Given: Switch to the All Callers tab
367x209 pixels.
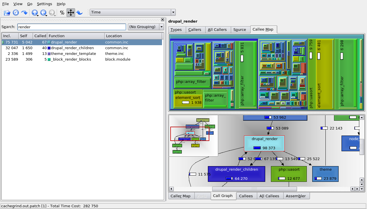Looking at the screenshot, I should pos(217,30).
